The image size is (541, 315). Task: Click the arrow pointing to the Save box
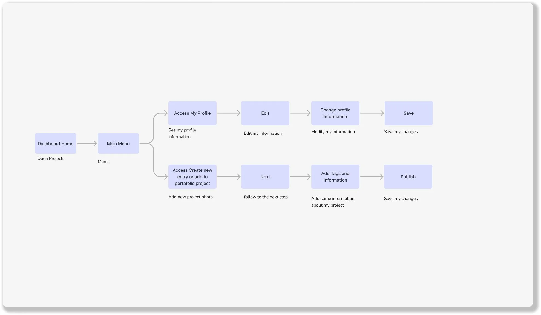372,113
